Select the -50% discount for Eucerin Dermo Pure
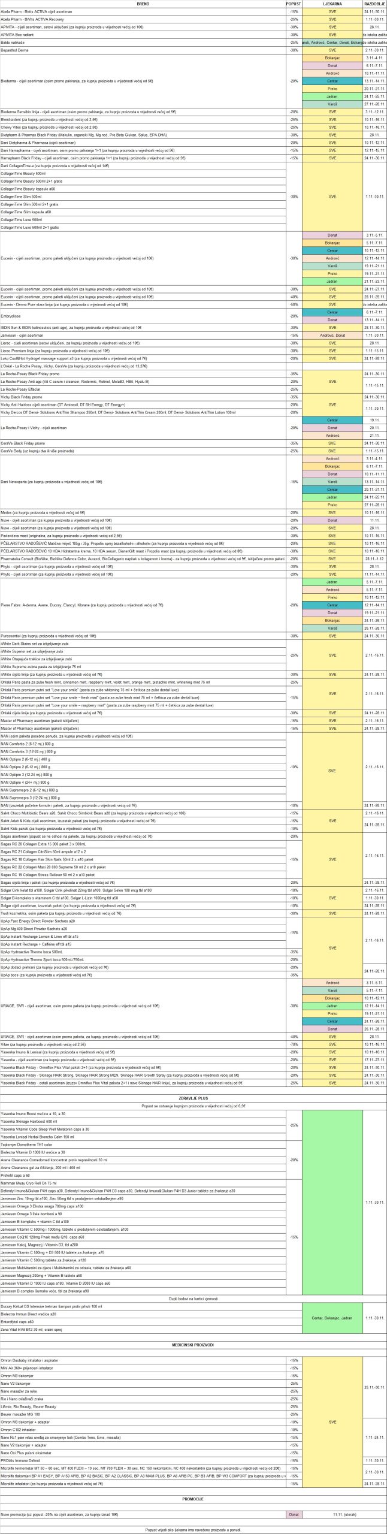Image resolution: width=387 pixels, height=1534 pixels. click(x=294, y=304)
